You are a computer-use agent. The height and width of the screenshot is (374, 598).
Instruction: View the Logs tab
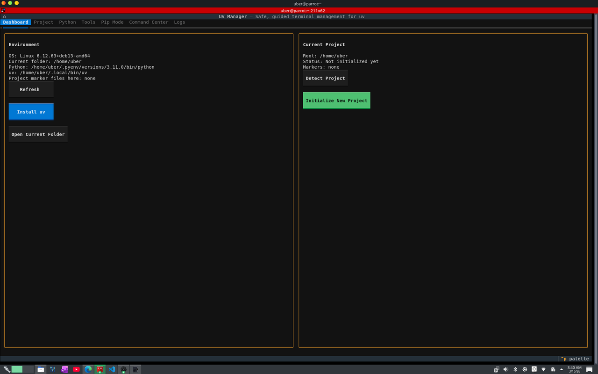pos(179,22)
